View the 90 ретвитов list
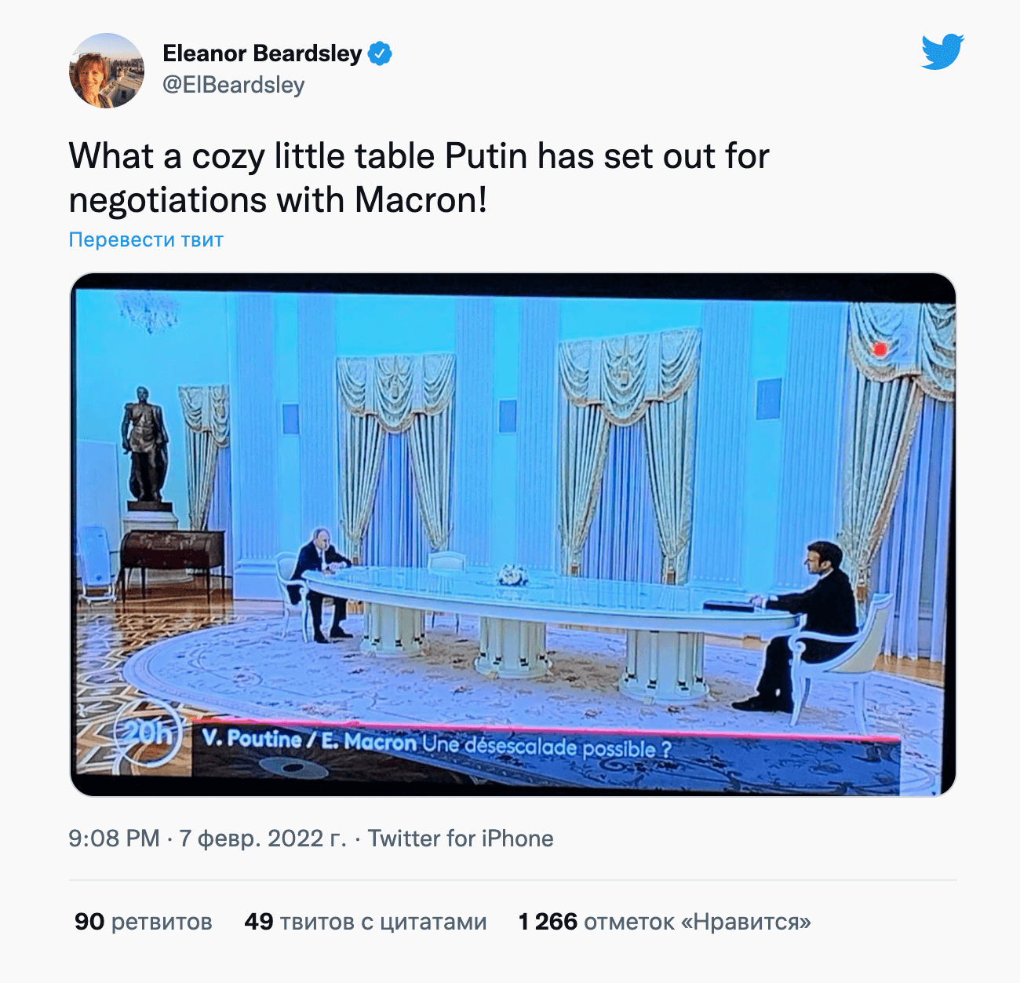The width and height of the screenshot is (1020, 983). [x=144, y=922]
